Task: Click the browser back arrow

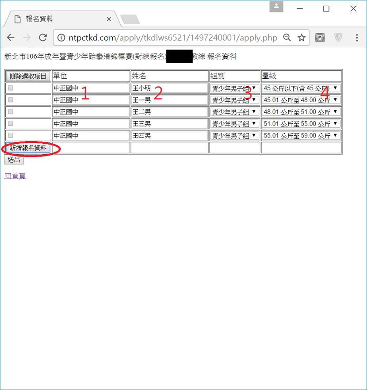Action: click(x=11, y=38)
